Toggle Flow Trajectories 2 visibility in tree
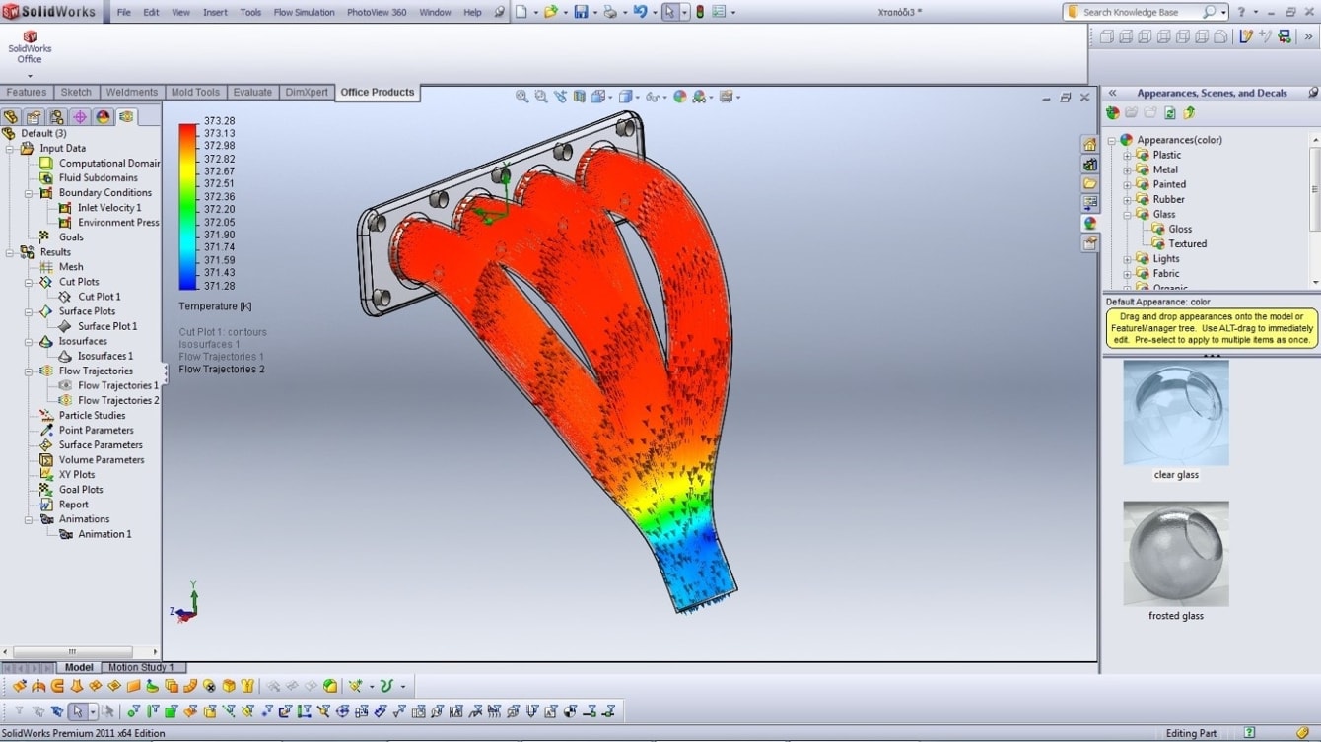 [65, 400]
